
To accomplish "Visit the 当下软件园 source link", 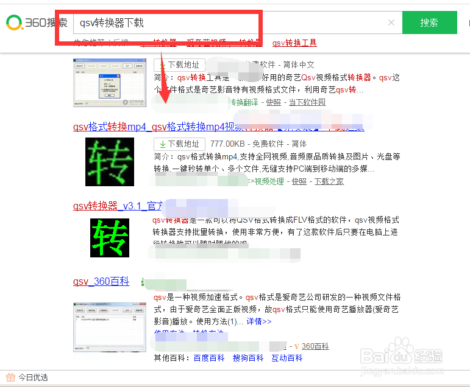I will 307,102.
